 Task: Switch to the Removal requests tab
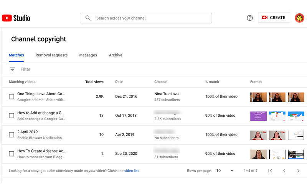click(51, 55)
